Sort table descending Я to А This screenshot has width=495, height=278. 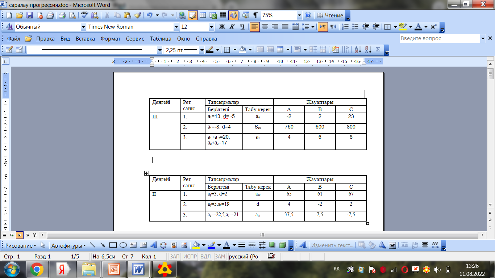(368, 50)
